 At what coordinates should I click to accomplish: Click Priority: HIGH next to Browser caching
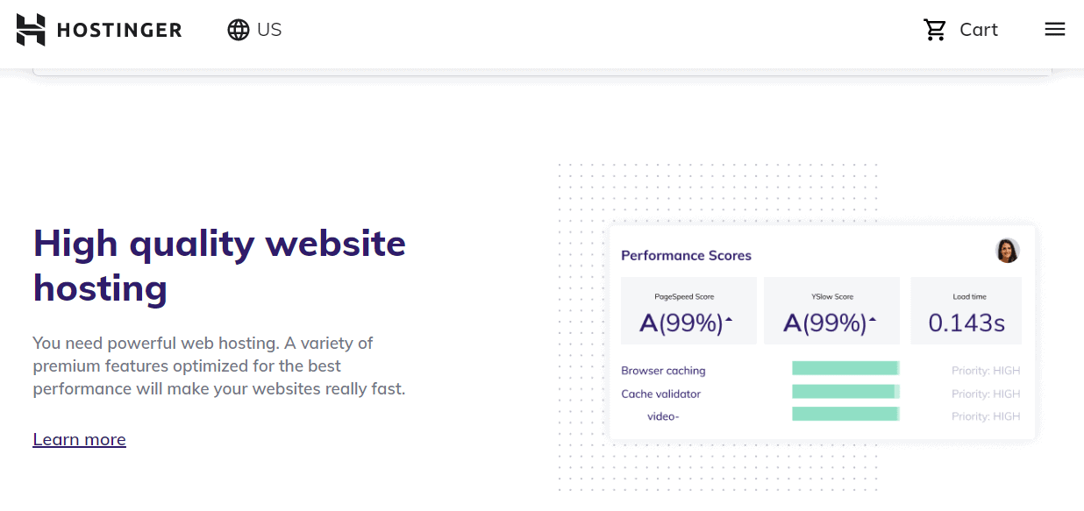click(x=986, y=371)
